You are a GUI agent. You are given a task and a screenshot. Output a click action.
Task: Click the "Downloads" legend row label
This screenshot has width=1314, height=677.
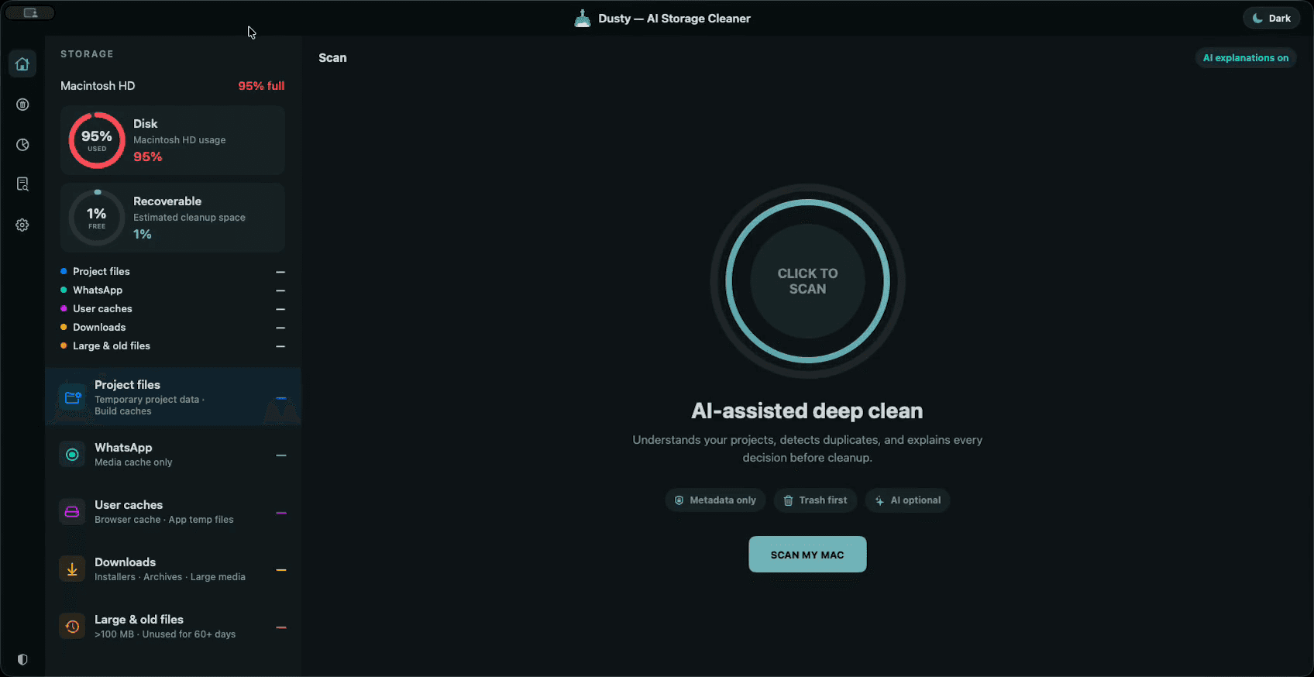point(99,327)
